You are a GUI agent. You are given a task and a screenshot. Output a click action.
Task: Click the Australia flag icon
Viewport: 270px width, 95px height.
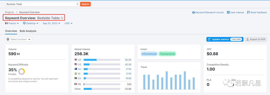pyautogui.click(x=76, y=69)
